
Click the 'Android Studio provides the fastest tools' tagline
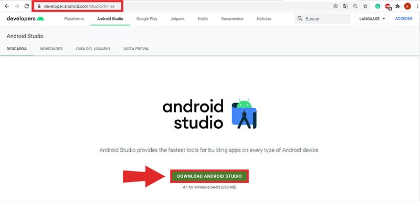pyautogui.click(x=209, y=150)
